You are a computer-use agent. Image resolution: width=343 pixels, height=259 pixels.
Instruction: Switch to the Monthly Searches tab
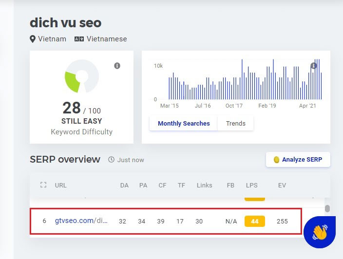[184, 124]
